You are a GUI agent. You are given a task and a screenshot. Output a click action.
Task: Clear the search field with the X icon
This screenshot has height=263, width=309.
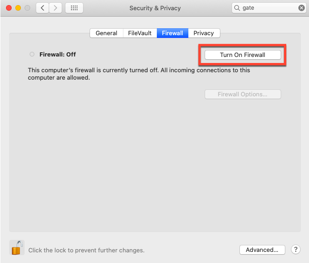click(x=302, y=8)
